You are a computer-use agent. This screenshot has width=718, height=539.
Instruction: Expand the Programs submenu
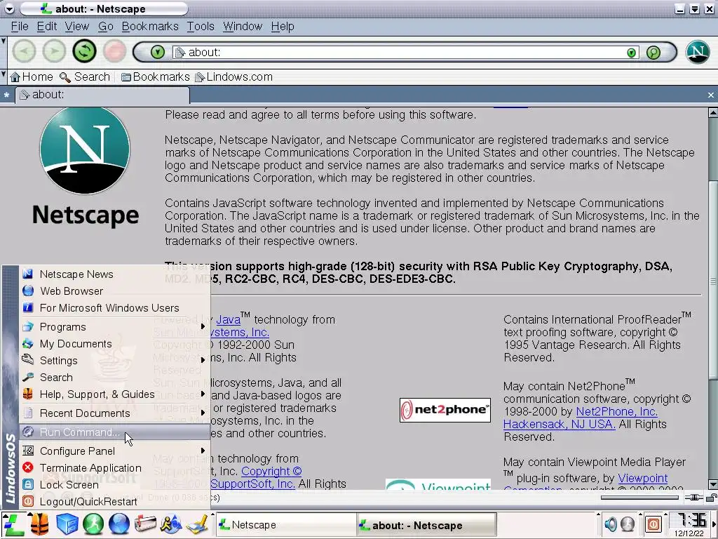[x=114, y=327]
